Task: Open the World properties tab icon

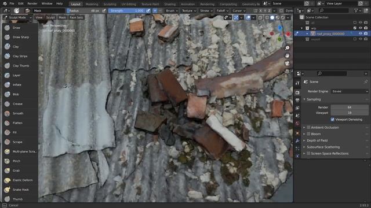Action: [297, 123]
